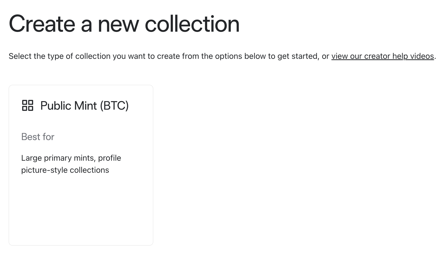Click the word 'videos' in the help link
The height and width of the screenshot is (256, 447).
(x=422, y=56)
